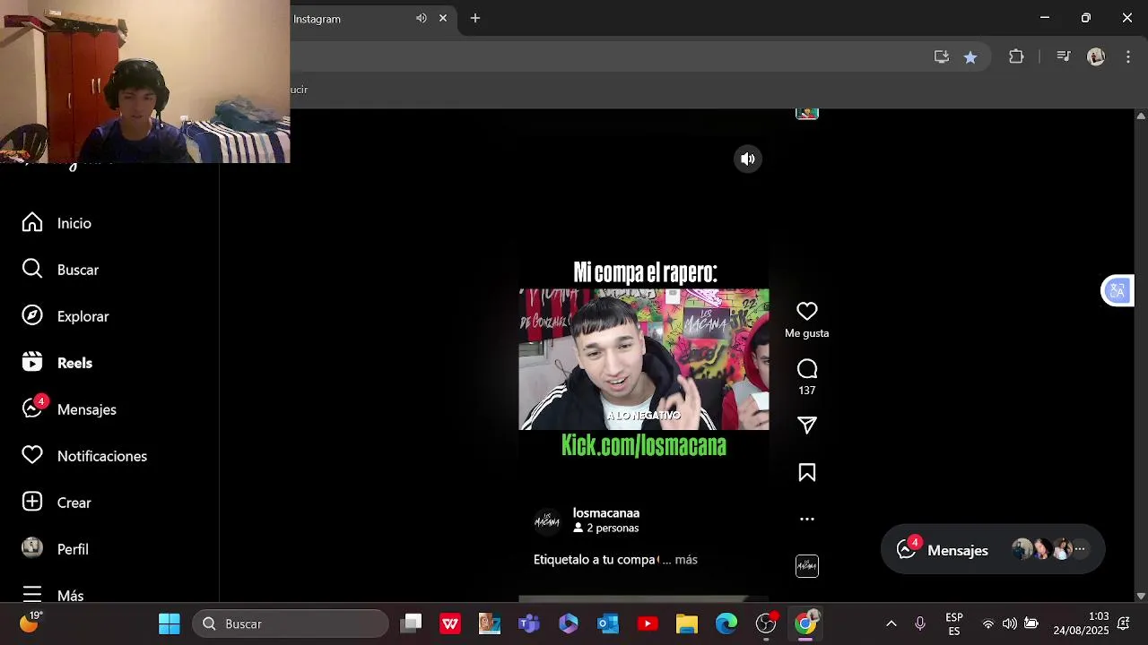Click the taskbar Buscar search box
The image size is (1148, 645).
[x=291, y=623]
